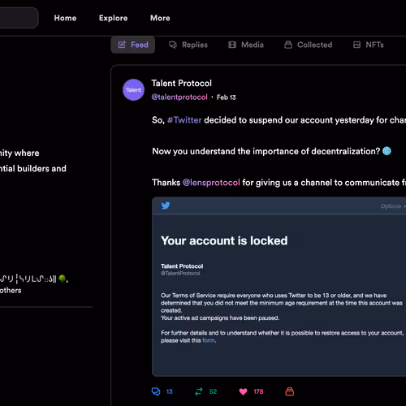The height and width of the screenshot is (406, 406).
Task: Click the search field in the header
Action: (19, 18)
